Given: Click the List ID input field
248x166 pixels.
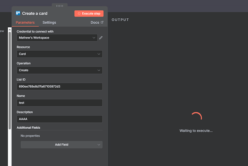Looking at the screenshot, I should click(59, 87).
